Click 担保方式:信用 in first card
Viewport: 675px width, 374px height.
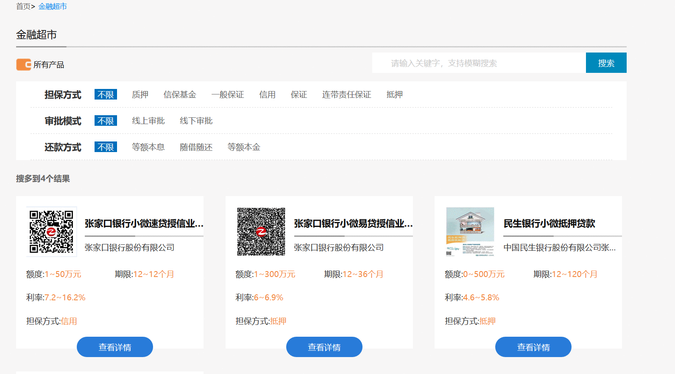[x=52, y=321]
